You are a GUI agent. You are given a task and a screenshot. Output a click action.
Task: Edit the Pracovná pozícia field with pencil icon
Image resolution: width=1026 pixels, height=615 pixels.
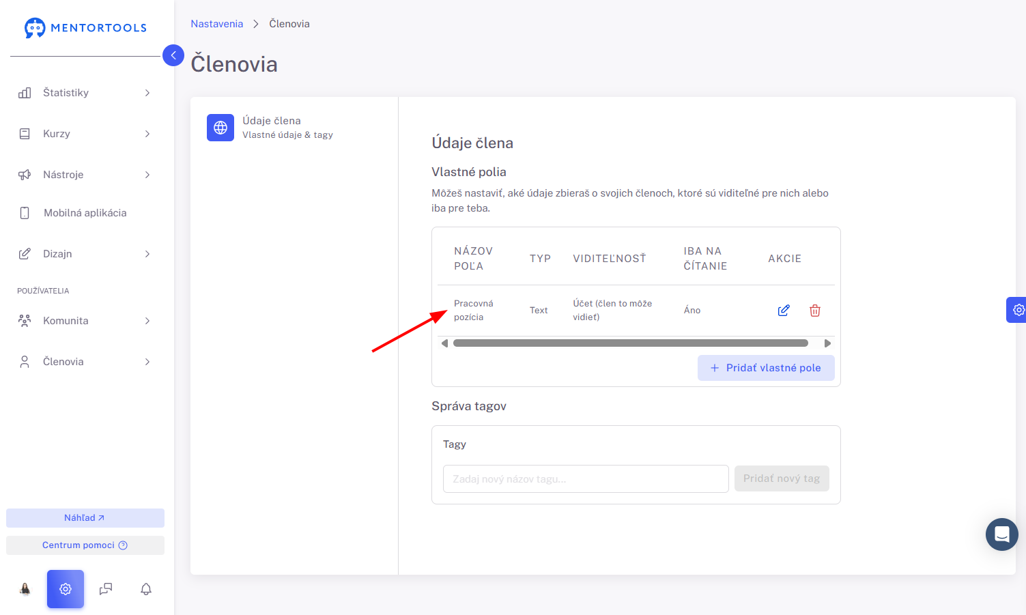tap(784, 311)
